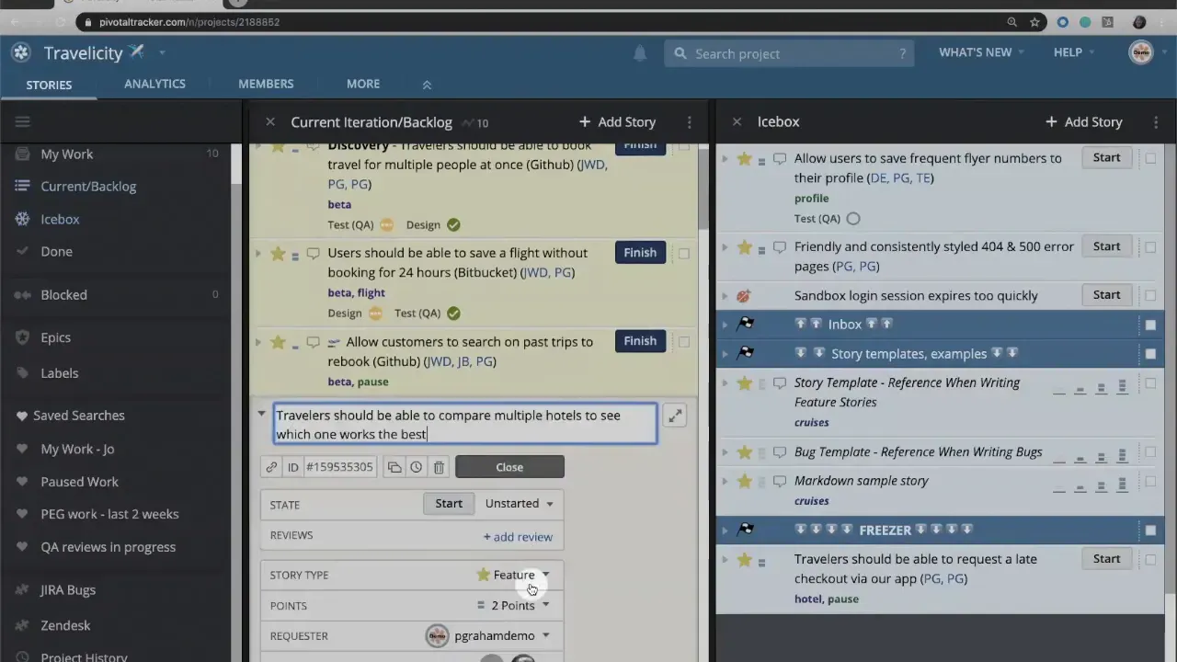Click inside the Search project field
The image size is (1177, 662).
point(789,53)
